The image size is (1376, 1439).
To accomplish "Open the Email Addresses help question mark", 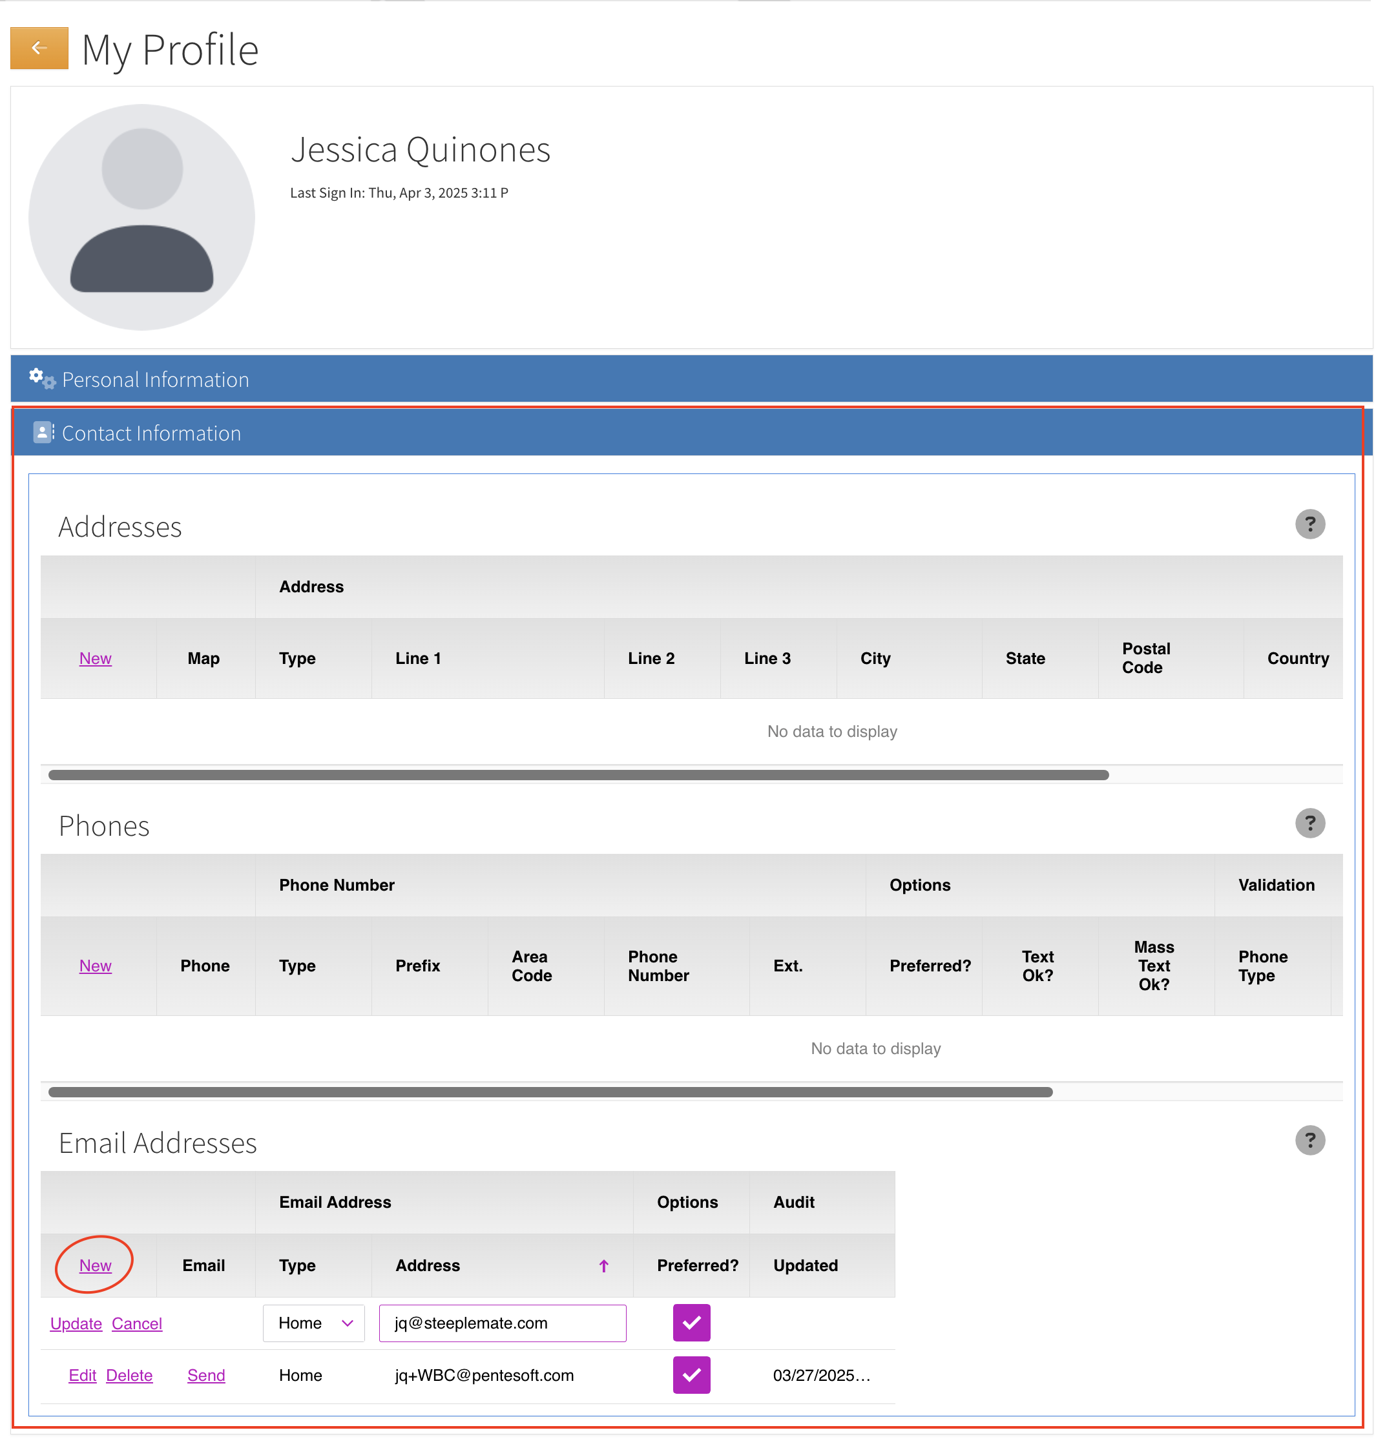I will [x=1310, y=1141].
